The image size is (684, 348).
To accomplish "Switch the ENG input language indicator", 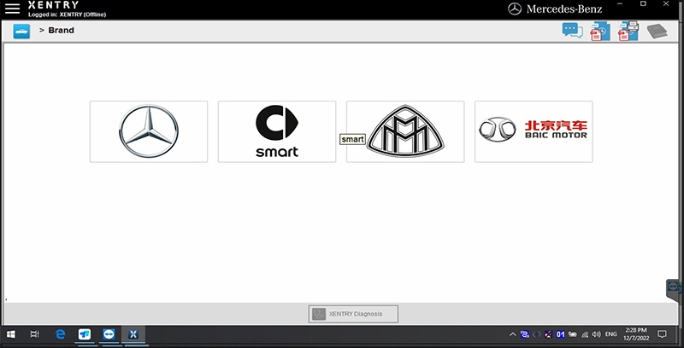I will [x=611, y=334].
